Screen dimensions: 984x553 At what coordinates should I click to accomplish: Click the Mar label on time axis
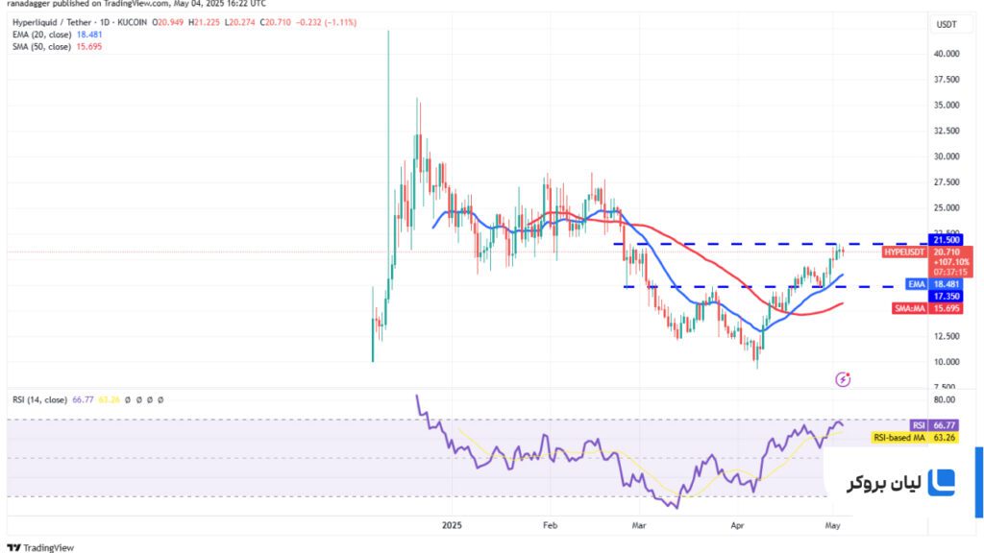pos(639,525)
